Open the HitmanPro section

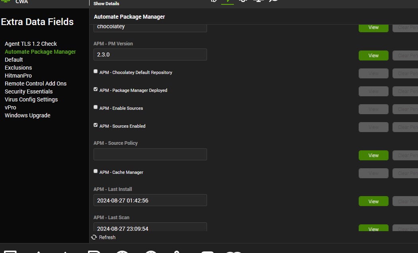18,76
